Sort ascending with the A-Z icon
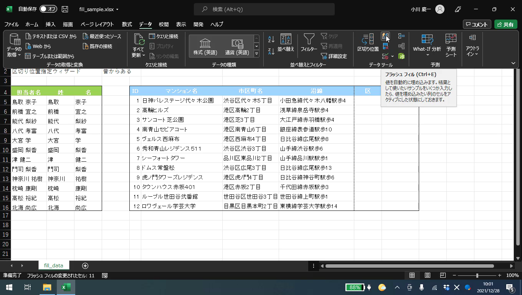 (x=271, y=39)
